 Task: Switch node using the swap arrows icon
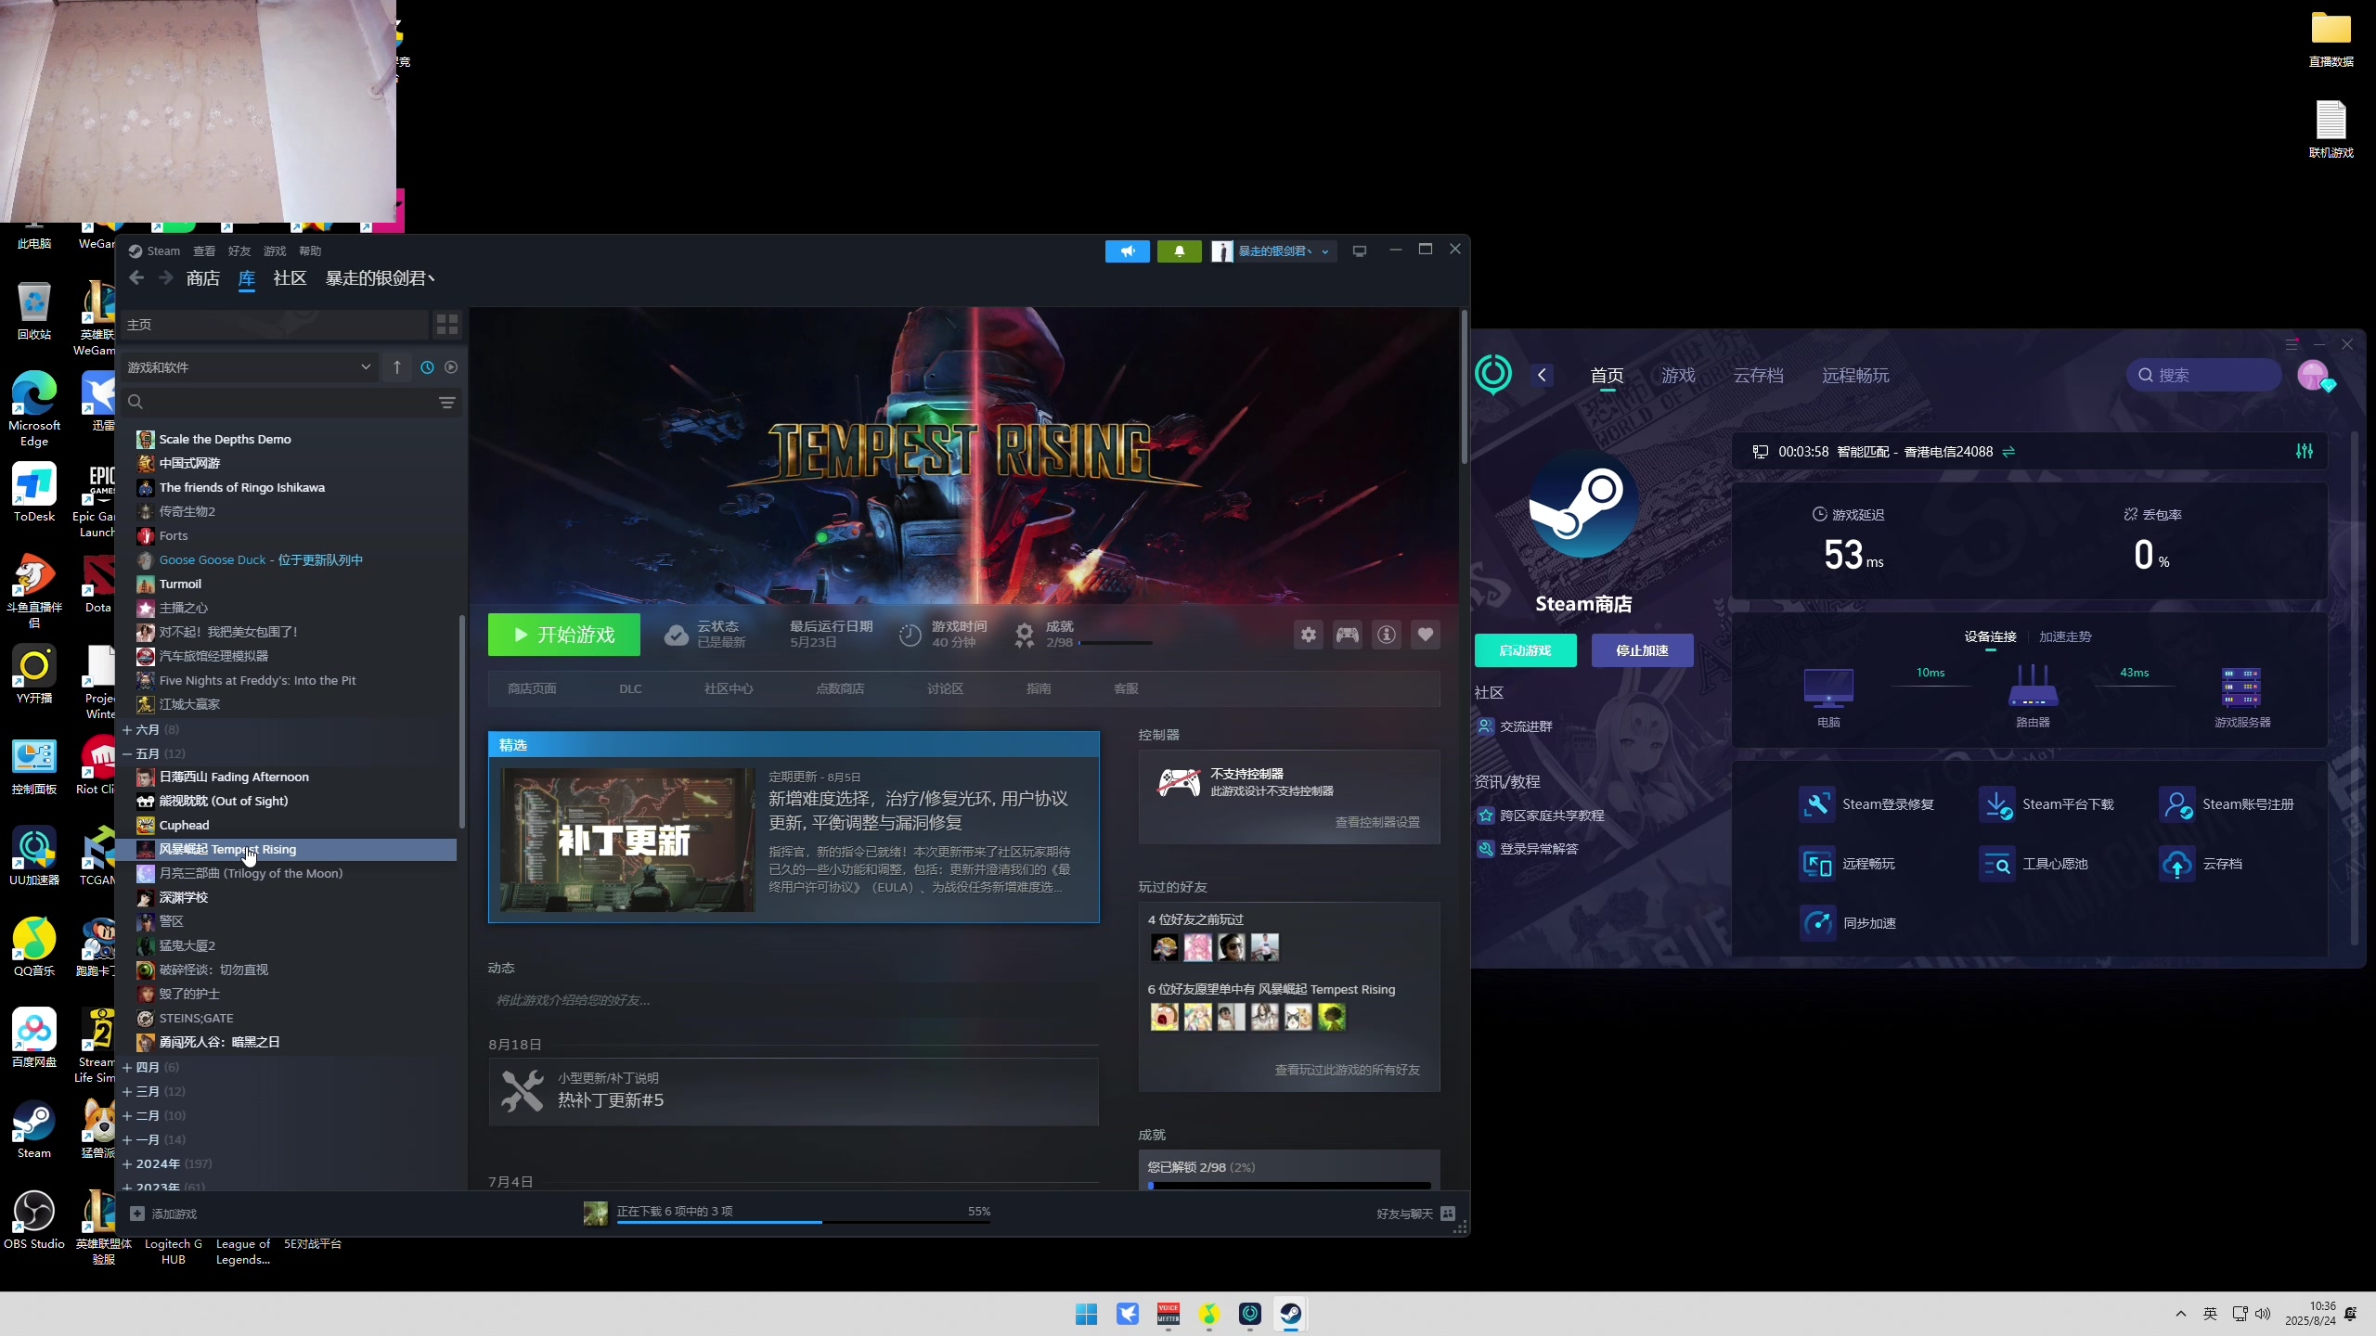point(2008,452)
